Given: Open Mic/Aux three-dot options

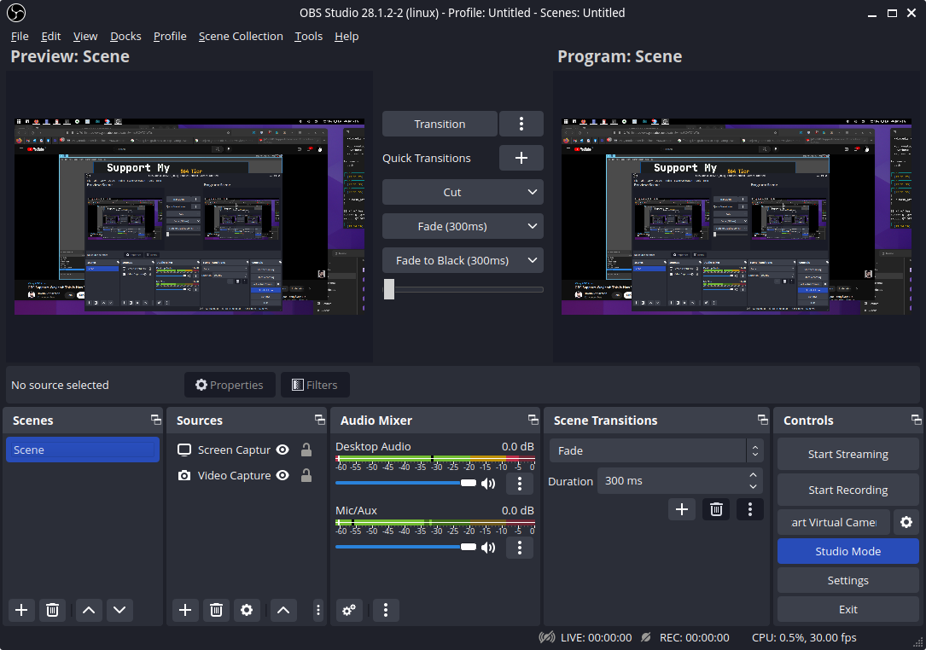Looking at the screenshot, I should [x=520, y=548].
